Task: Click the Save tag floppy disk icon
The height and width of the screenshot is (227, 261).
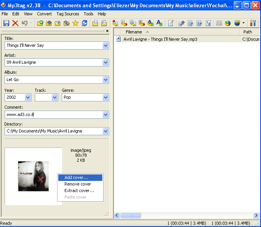Action: tap(6, 23)
